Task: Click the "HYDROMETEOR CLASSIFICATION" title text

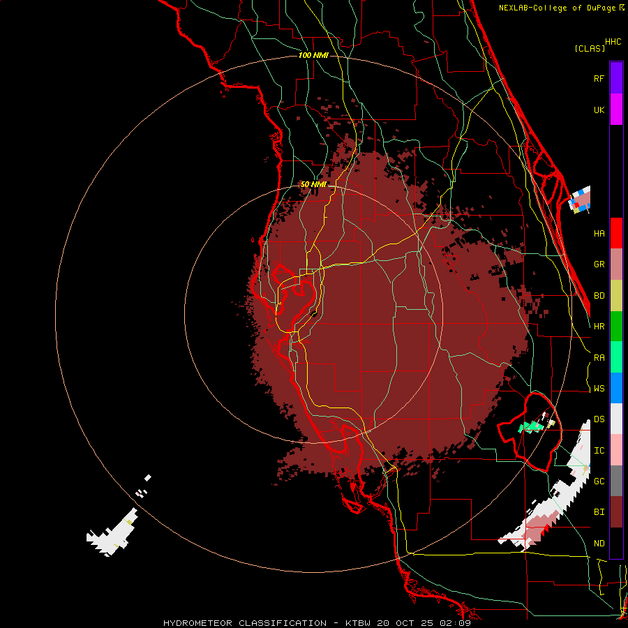Action: tap(245, 623)
